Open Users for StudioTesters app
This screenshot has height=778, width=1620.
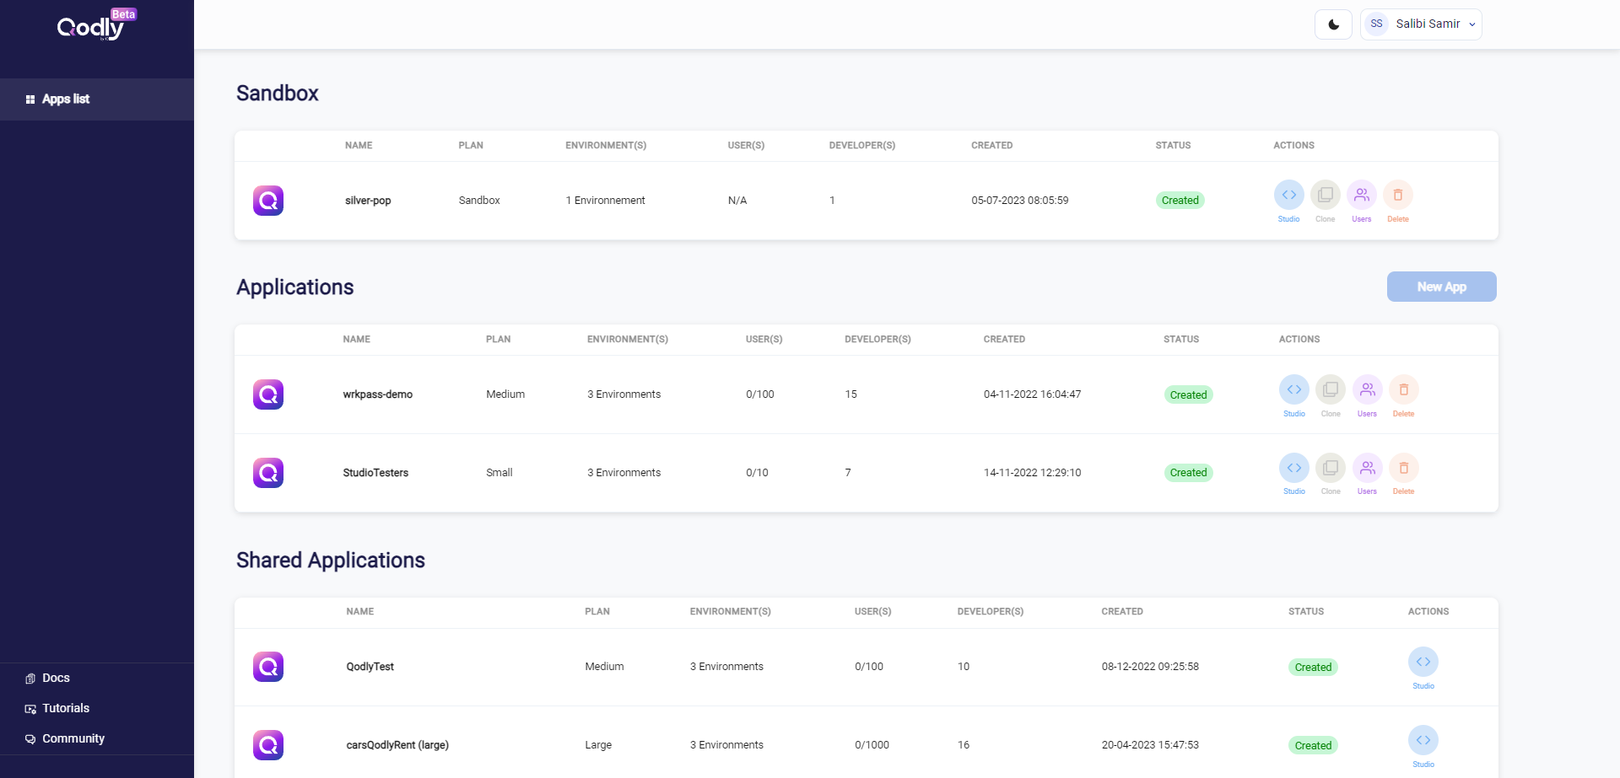(x=1367, y=468)
